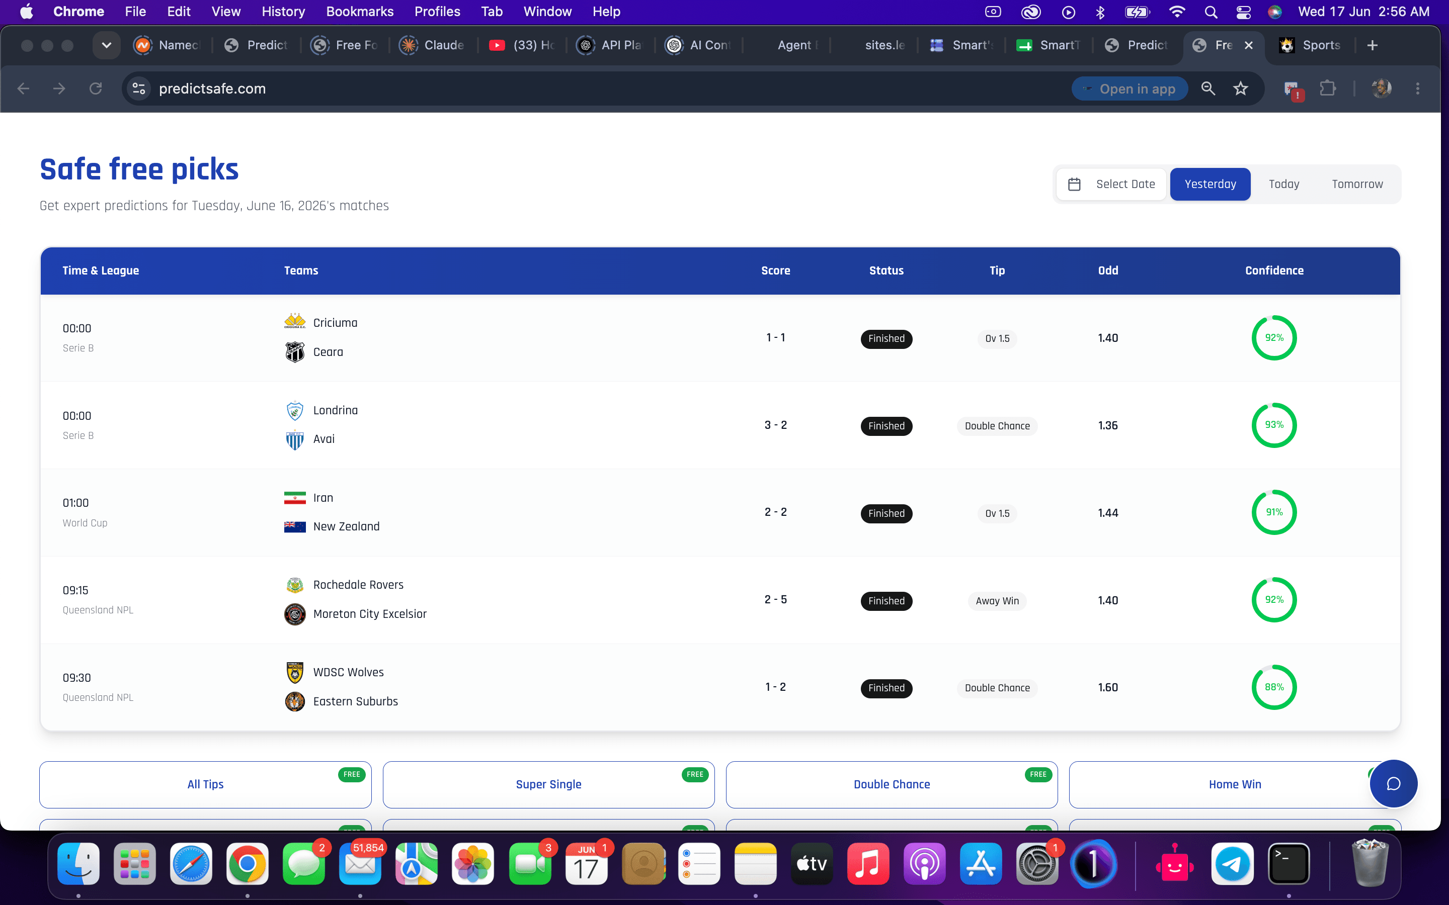The width and height of the screenshot is (1449, 905).
Task: Open Podcasts from the Dock
Action: pos(924,864)
